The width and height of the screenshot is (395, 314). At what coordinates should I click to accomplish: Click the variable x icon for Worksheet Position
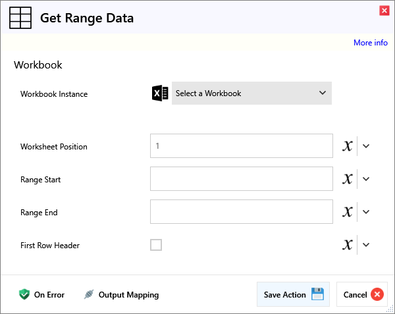348,146
